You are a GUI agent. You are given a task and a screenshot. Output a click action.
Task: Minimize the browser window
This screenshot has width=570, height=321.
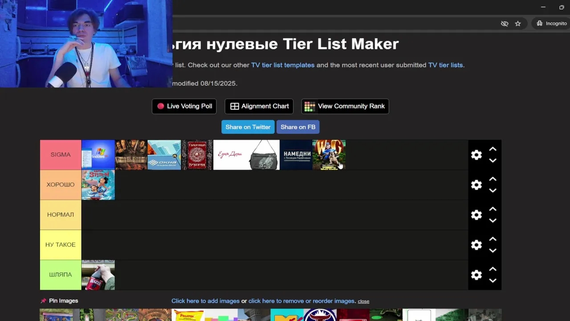coord(543,7)
